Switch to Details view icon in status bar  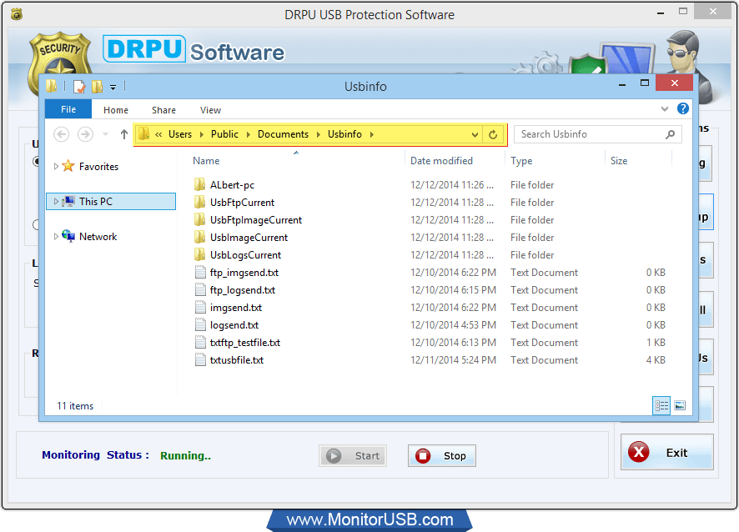point(661,405)
